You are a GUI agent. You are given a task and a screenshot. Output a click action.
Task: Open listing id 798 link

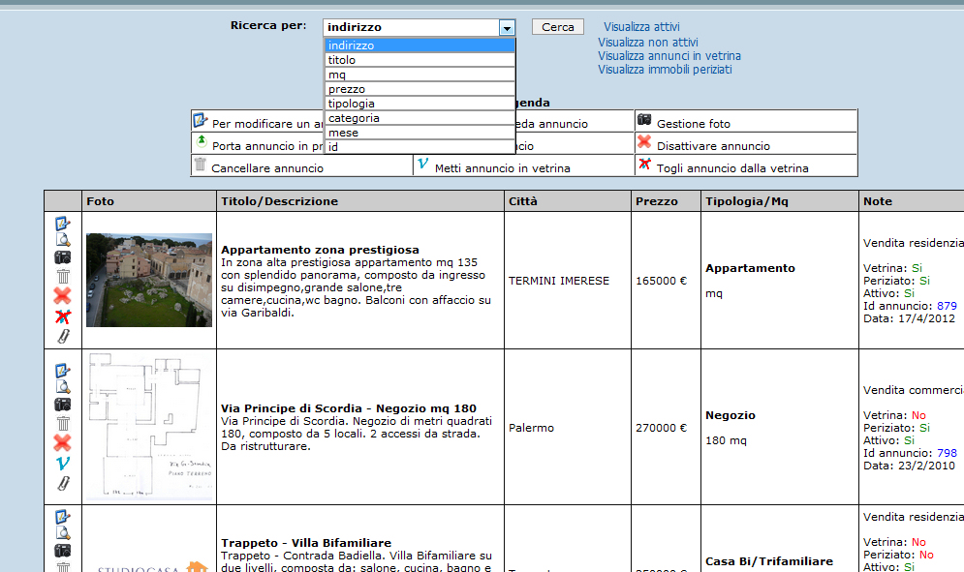pos(947,453)
